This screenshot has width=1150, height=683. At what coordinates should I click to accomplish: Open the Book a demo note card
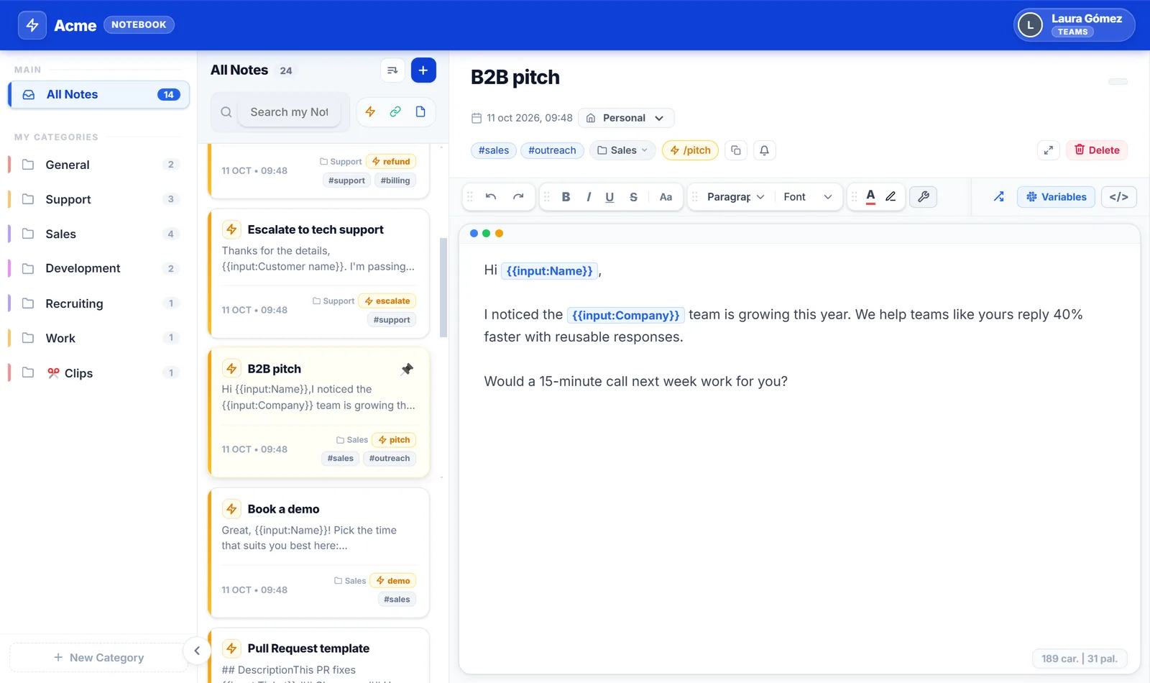click(x=319, y=553)
